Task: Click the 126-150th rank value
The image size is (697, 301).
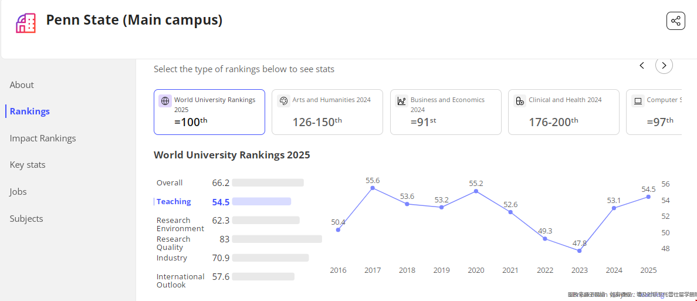Action: (x=317, y=122)
